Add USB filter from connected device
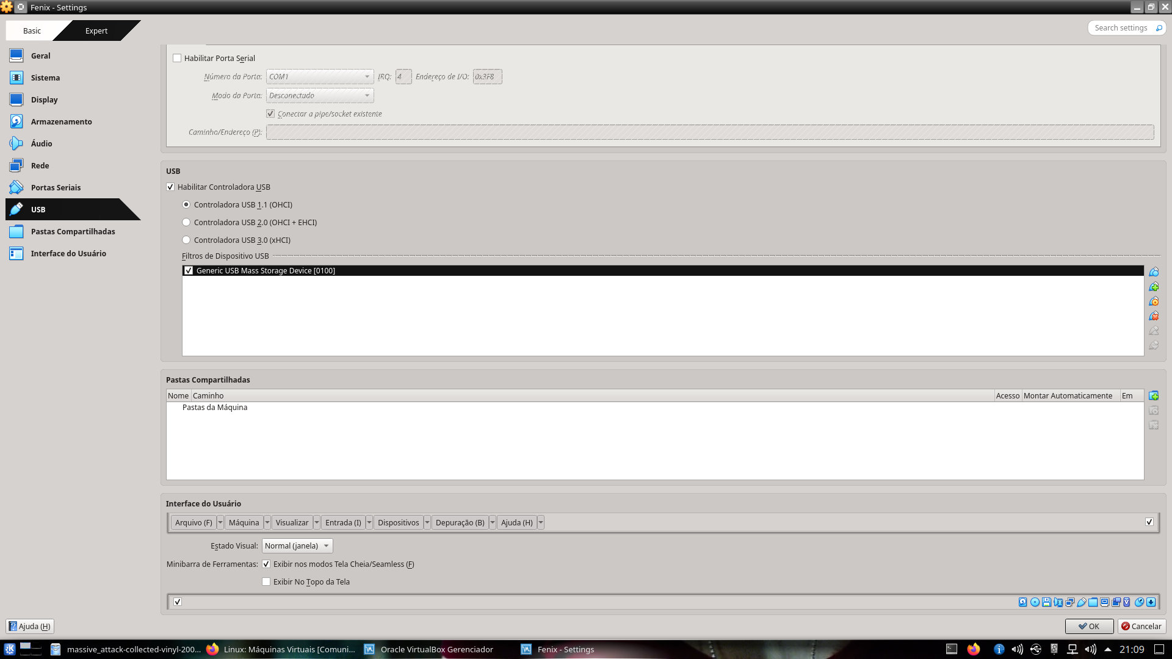The height and width of the screenshot is (659, 1172). point(1154,287)
